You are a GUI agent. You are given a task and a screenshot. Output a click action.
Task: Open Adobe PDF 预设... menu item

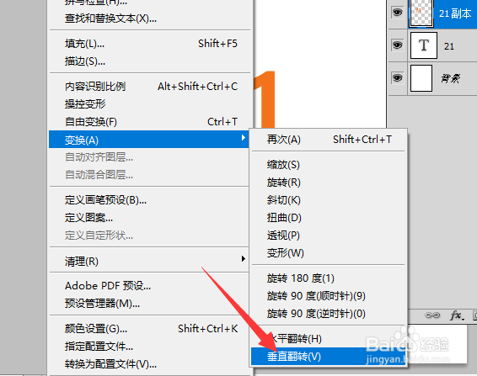pos(149,286)
